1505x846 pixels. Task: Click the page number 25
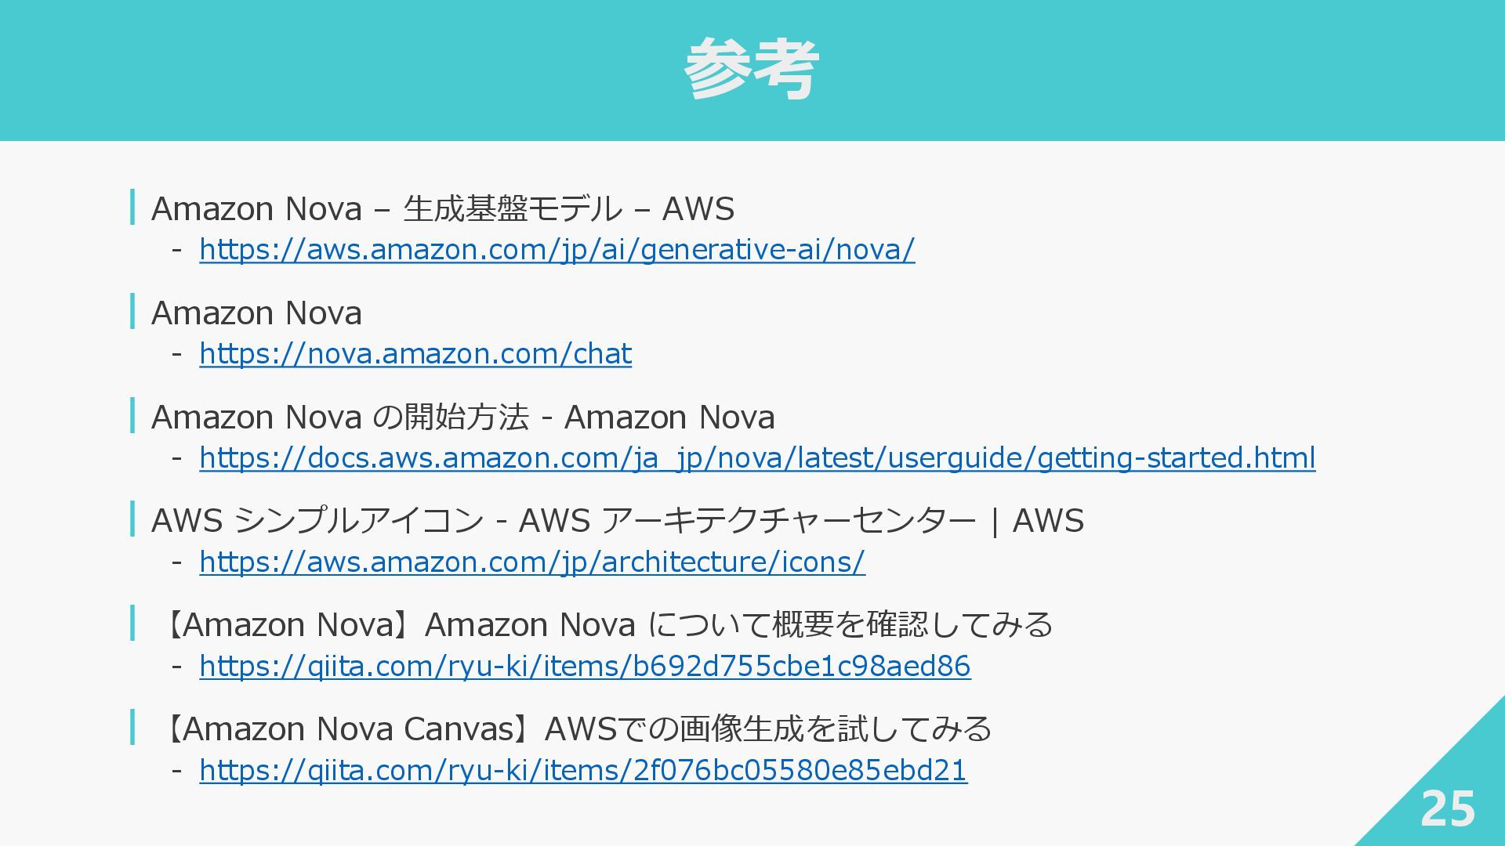(x=1447, y=808)
